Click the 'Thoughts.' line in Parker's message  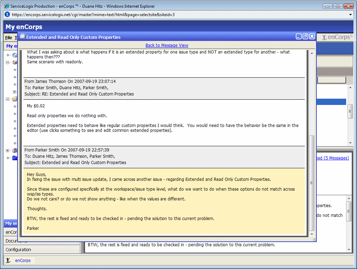tap(37, 209)
